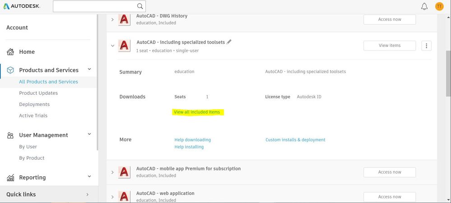The height and width of the screenshot is (203, 451).
Task: Click the Downloads label
Action: (x=132, y=97)
